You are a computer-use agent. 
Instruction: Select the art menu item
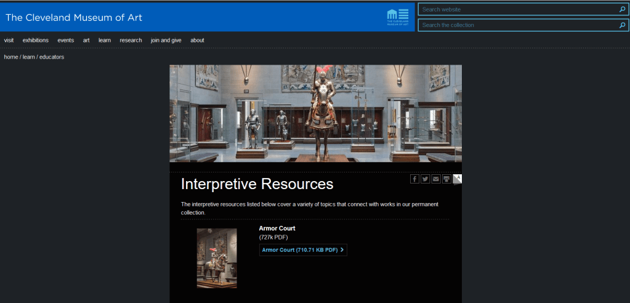[86, 41]
